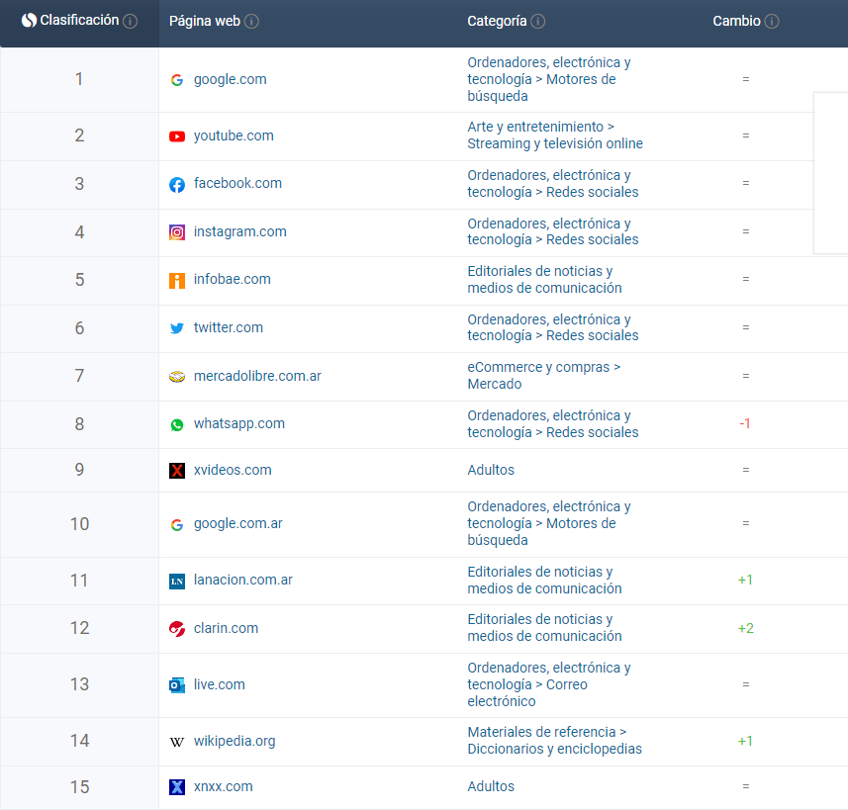Sort the table by the Cambio column

point(736,22)
